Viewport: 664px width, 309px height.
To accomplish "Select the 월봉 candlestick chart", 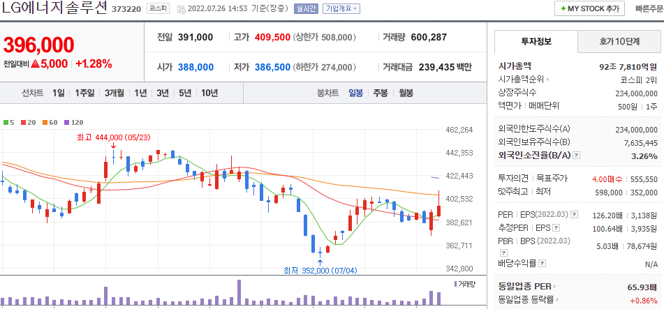I will click(x=406, y=93).
